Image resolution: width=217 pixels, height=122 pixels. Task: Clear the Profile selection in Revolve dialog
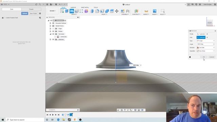[207, 34]
